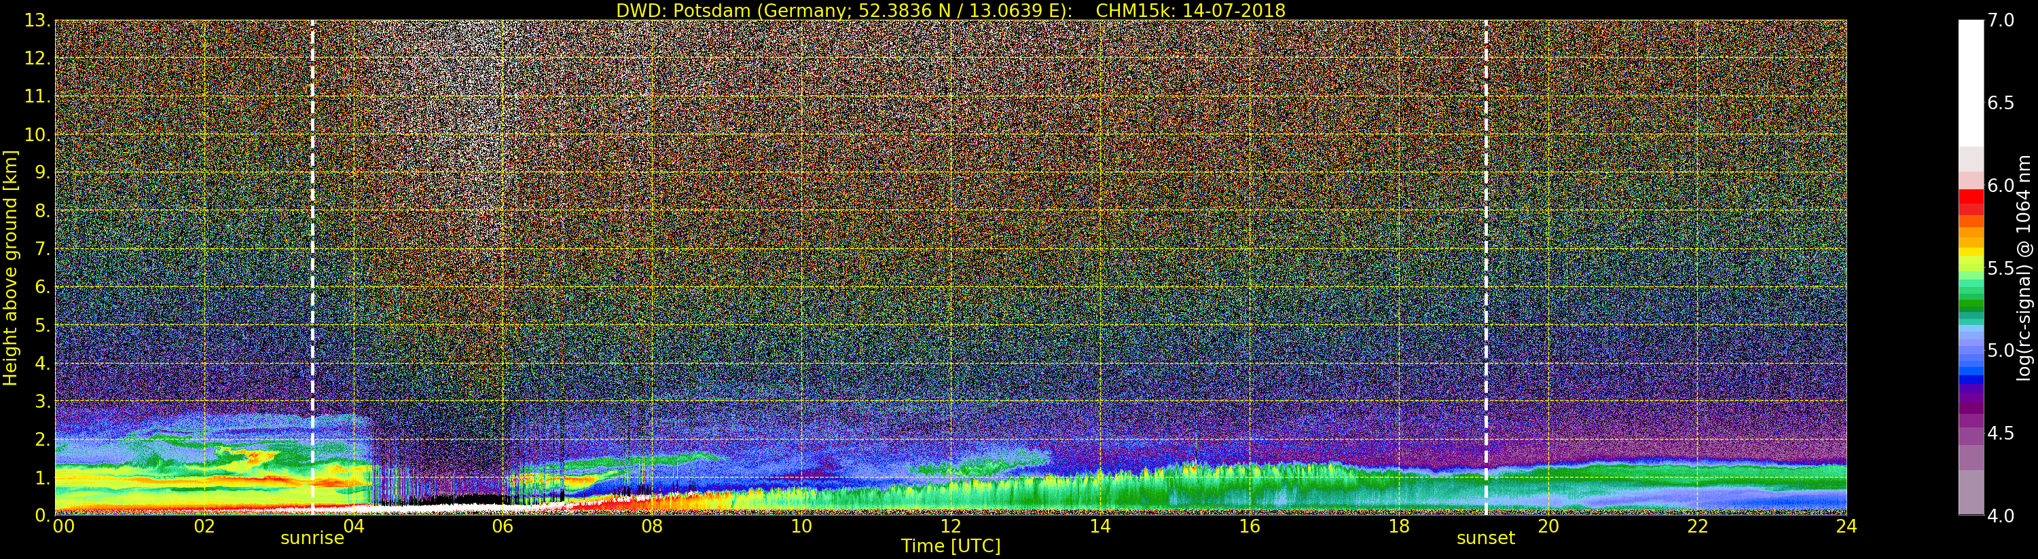Click the colorbar tick value '7.0'
This screenshot has height=559, width=2038.
point(2001,20)
